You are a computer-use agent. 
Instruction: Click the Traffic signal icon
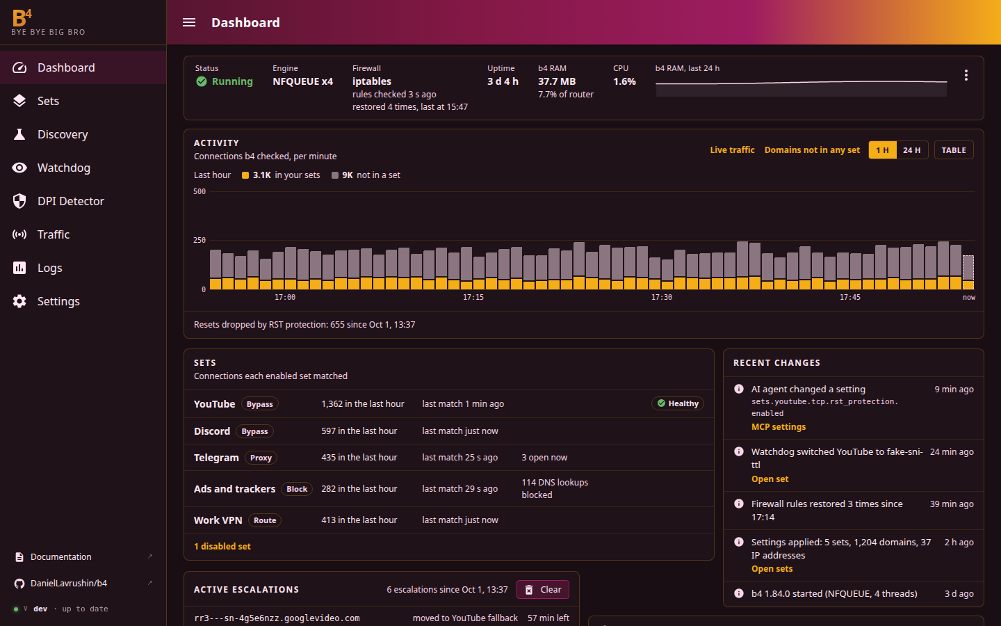19,234
